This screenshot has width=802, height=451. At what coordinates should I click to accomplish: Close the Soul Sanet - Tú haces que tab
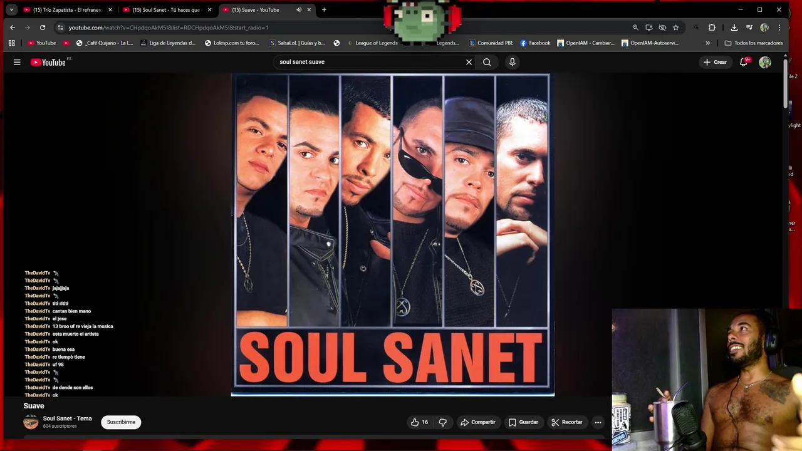[210, 10]
